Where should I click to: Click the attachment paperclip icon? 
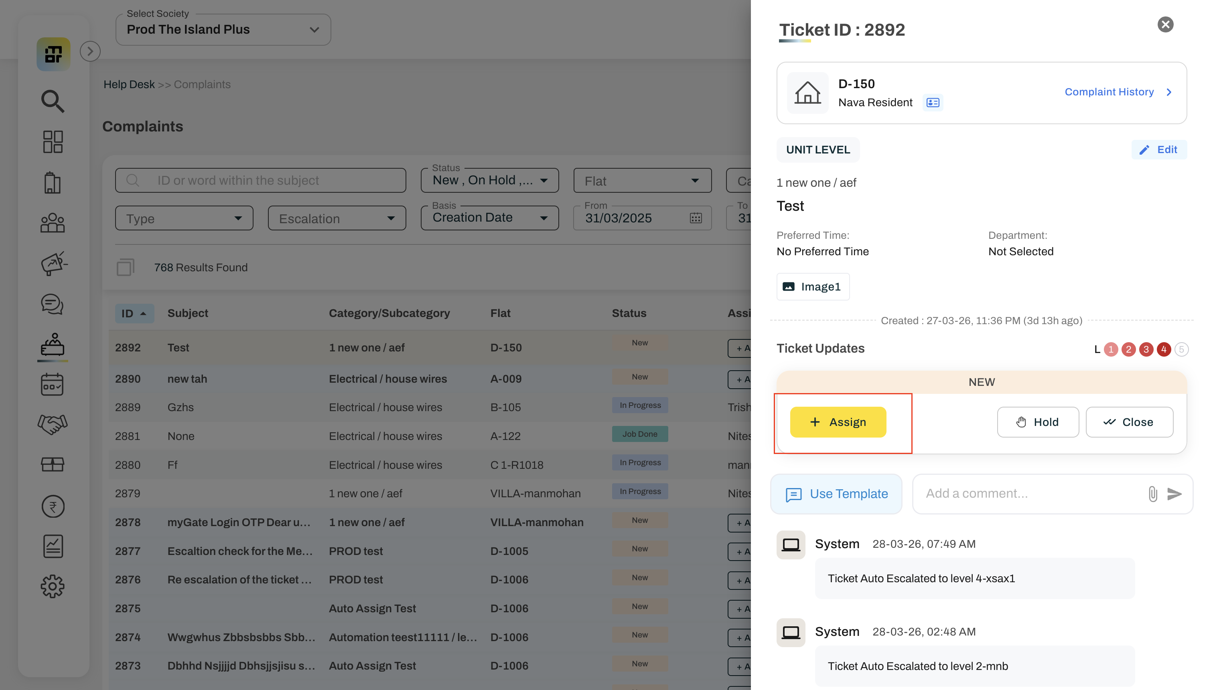pos(1153,494)
